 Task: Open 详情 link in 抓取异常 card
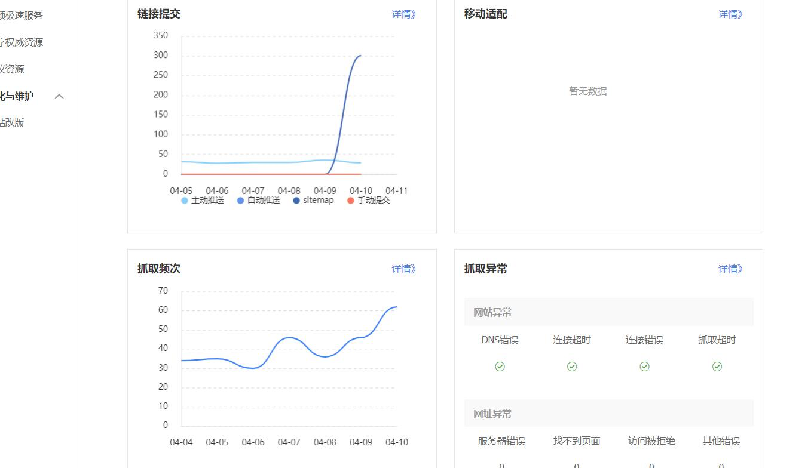click(x=730, y=269)
